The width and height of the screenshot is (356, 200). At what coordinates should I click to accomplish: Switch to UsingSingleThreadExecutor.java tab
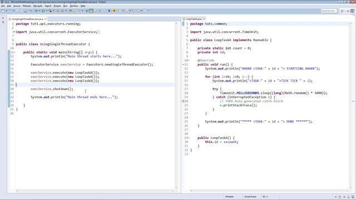tap(27, 19)
